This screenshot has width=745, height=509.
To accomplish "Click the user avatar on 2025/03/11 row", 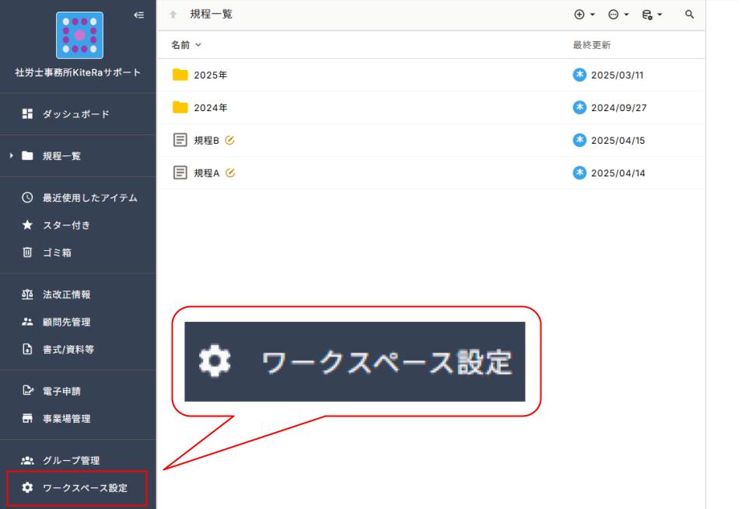I will coord(579,75).
